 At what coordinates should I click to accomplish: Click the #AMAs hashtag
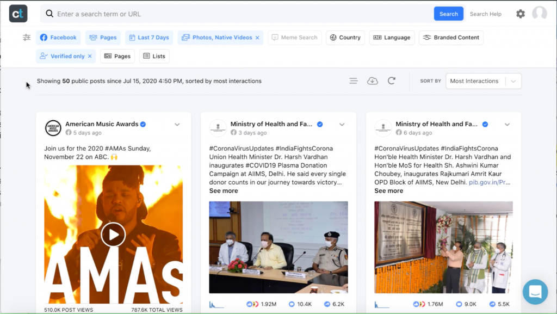pos(116,149)
